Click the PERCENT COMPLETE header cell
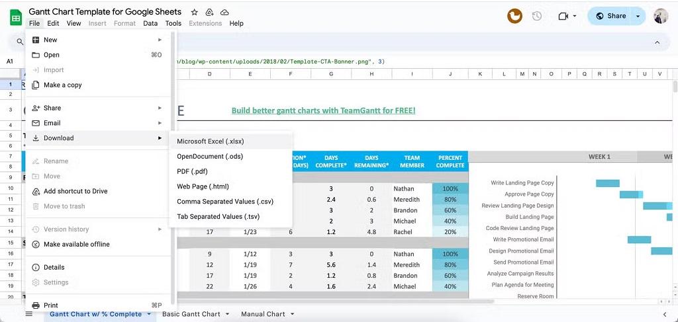Viewport: 678px width, 322px height. 450,161
